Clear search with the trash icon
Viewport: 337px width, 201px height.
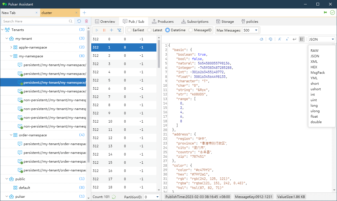coord(87,21)
